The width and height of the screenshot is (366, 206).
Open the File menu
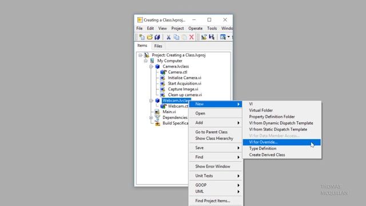tap(140, 28)
